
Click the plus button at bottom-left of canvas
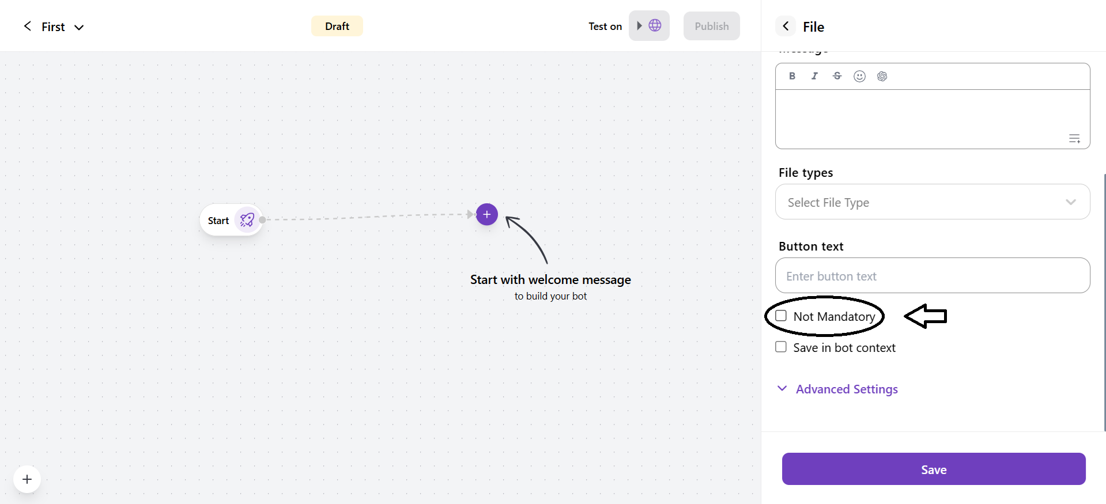point(27,479)
